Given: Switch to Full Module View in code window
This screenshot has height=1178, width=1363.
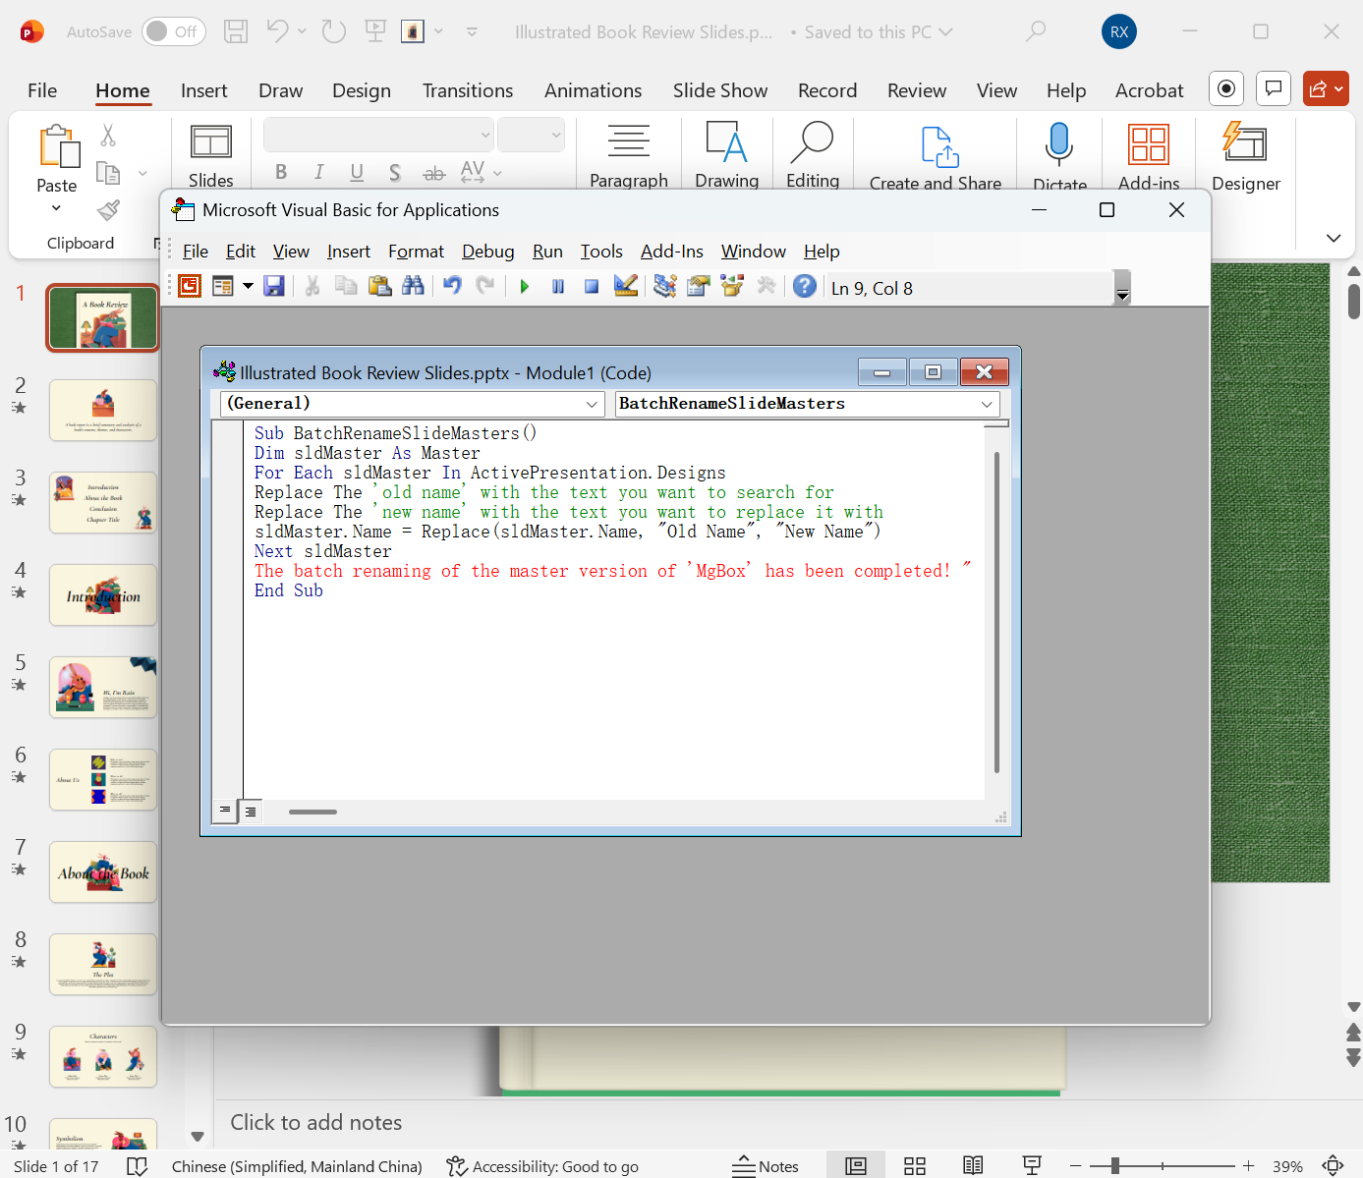Looking at the screenshot, I should pos(252,811).
